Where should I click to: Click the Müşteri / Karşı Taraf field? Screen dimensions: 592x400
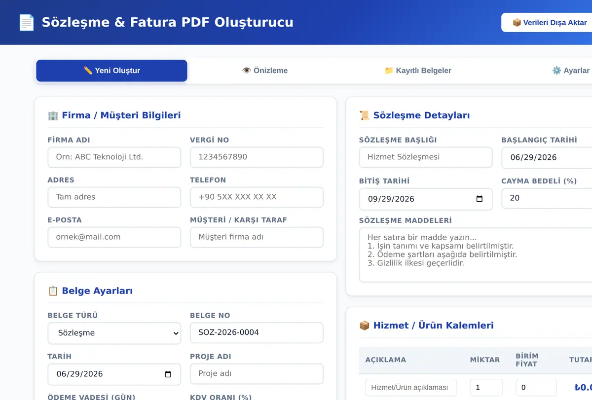tap(257, 237)
